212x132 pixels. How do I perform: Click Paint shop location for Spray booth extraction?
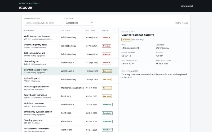pos(66,96)
